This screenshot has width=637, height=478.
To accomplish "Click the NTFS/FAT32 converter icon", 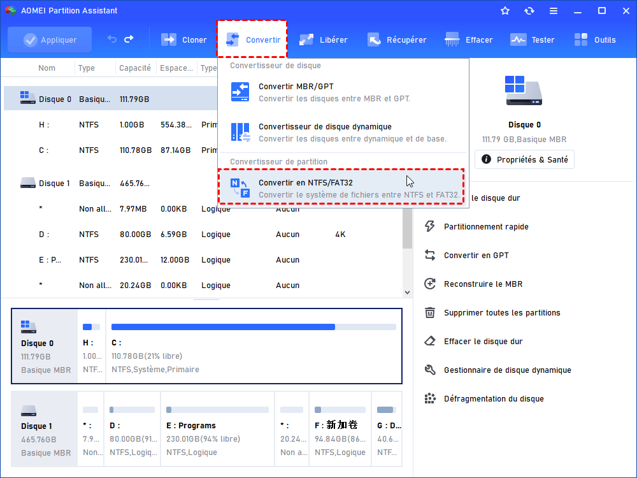I will click(240, 188).
